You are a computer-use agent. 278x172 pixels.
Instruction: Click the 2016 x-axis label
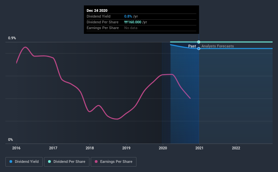pos(16,148)
